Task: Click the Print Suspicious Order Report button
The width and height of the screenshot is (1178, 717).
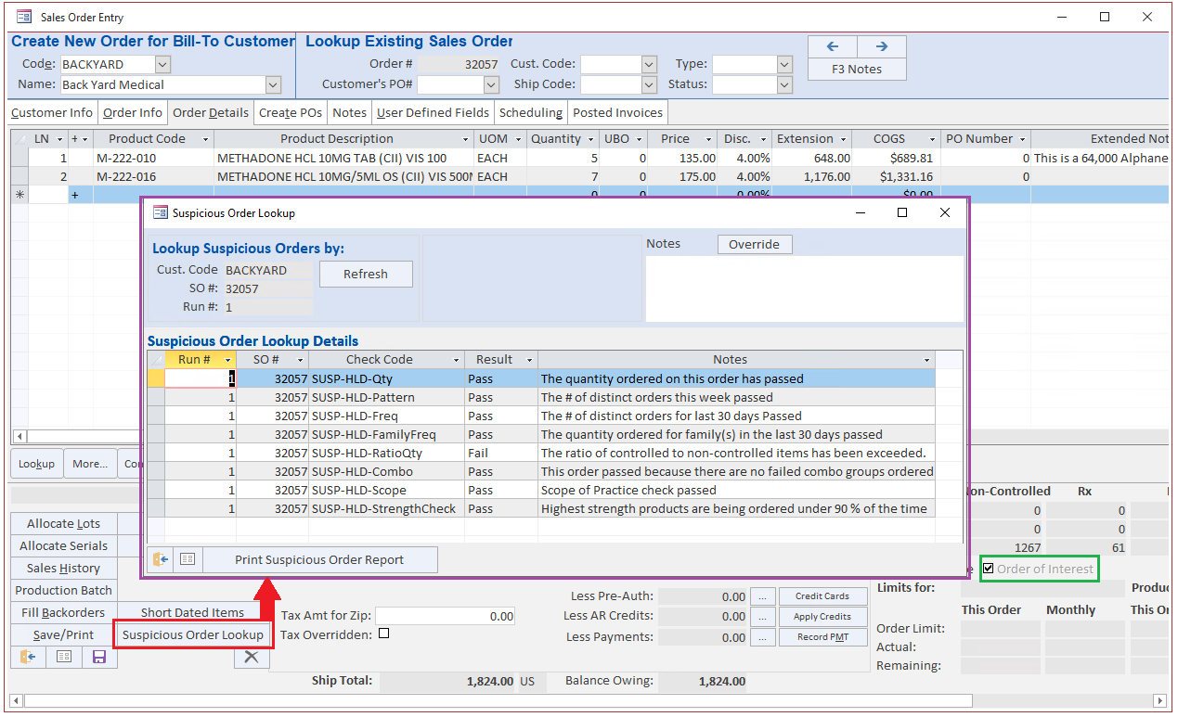Action: pyautogui.click(x=319, y=559)
